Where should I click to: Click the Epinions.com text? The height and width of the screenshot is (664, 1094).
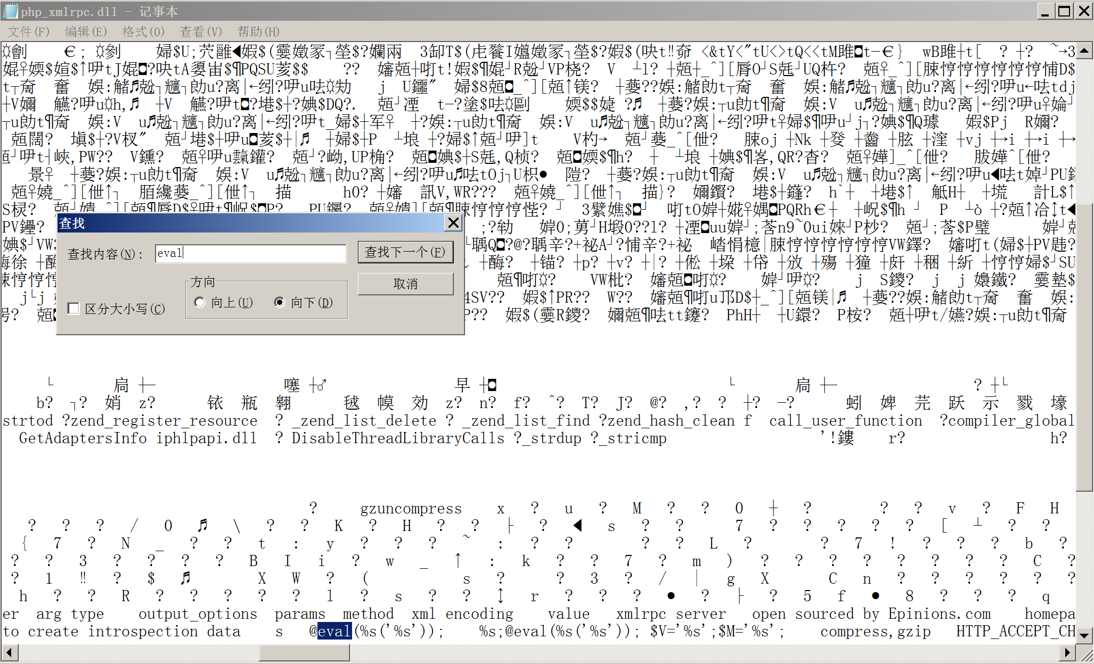point(940,613)
